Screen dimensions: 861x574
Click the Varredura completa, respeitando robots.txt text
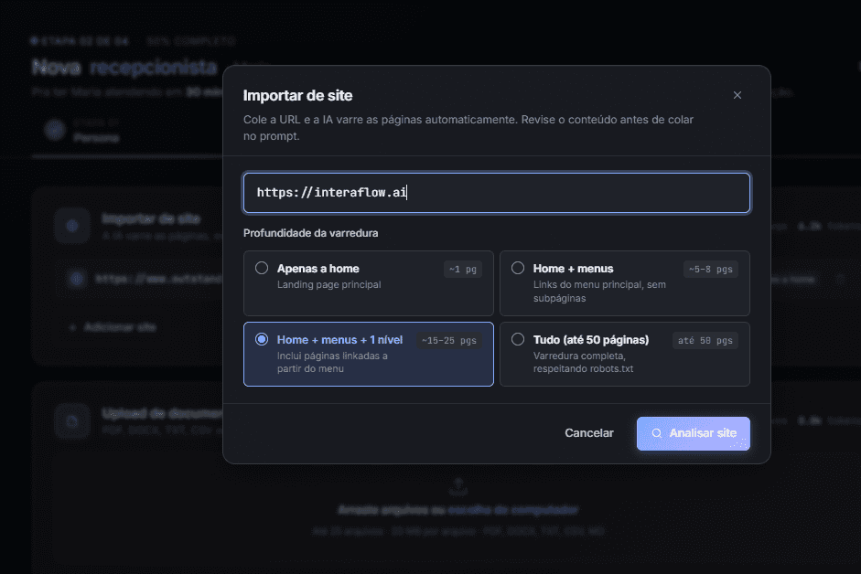click(x=583, y=362)
